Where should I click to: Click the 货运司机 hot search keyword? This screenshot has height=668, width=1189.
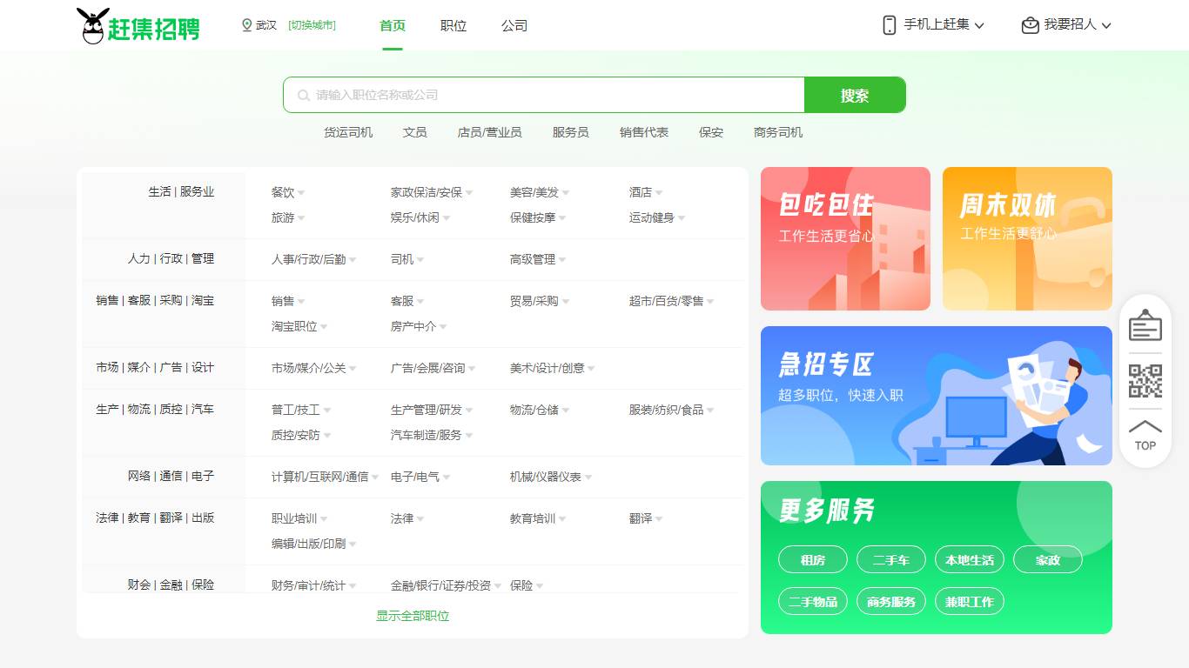[x=349, y=132]
